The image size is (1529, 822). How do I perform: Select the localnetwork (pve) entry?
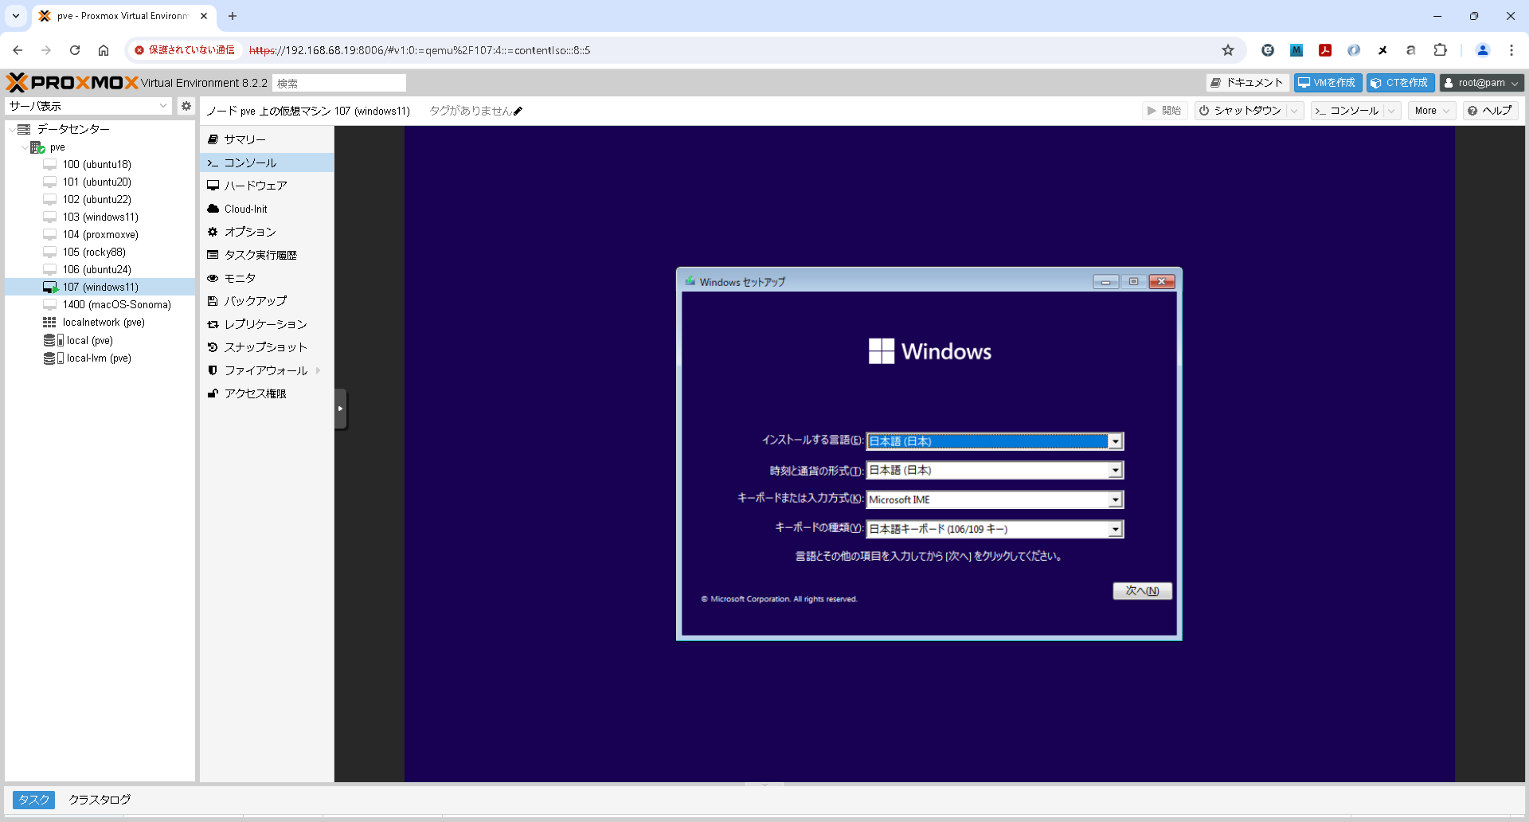click(x=104, y=323)
